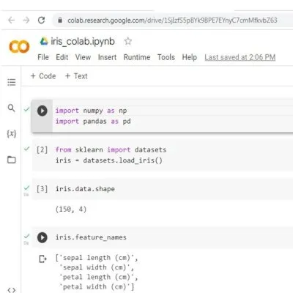Viewport: 293px width, 293px height.
Task: Open the variables {x} panel
Action: coord(12,134)
